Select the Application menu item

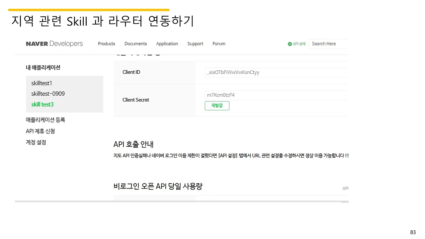point(167,43)
